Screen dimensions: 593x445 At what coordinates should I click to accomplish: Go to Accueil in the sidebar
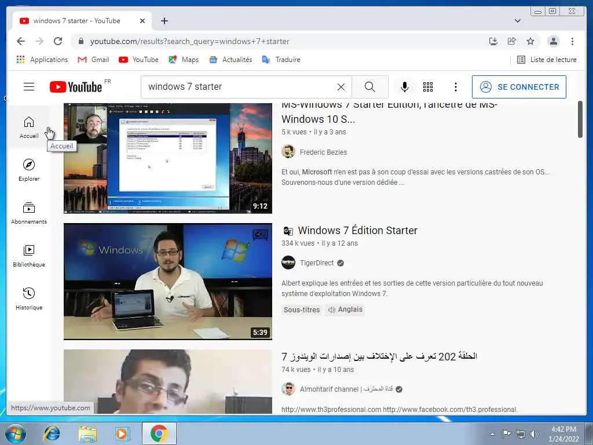tap(29, 127)
